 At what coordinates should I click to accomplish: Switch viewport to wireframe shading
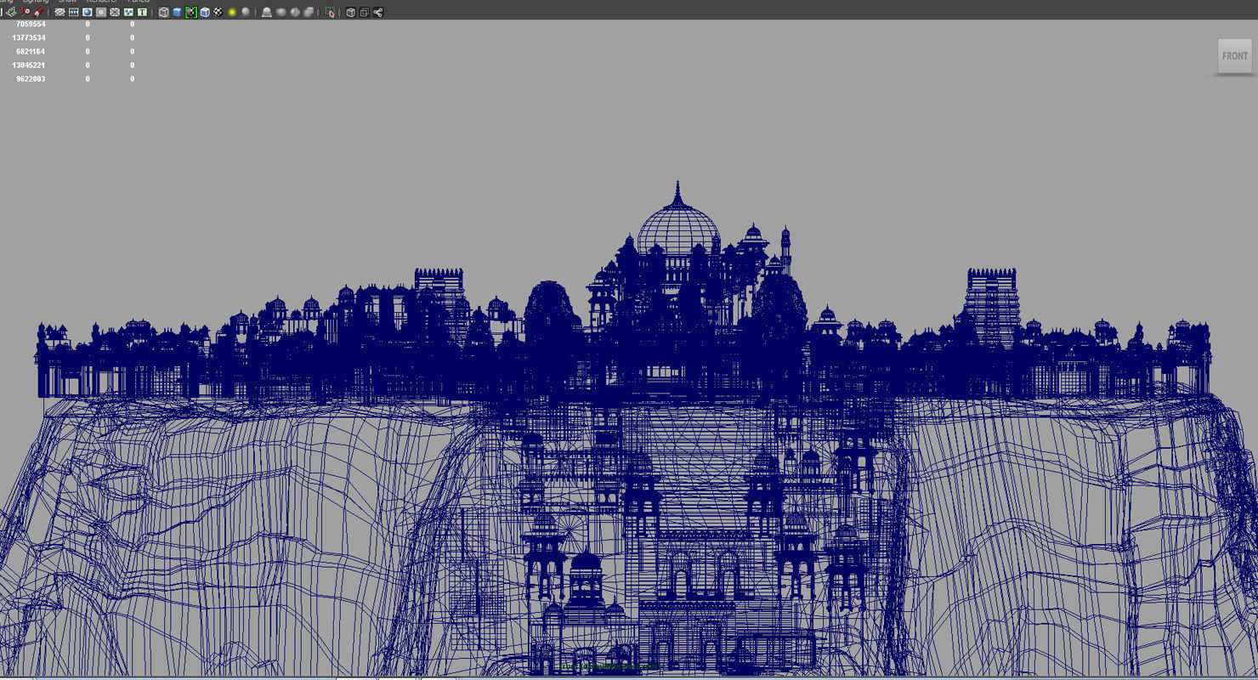click(163, 12)
